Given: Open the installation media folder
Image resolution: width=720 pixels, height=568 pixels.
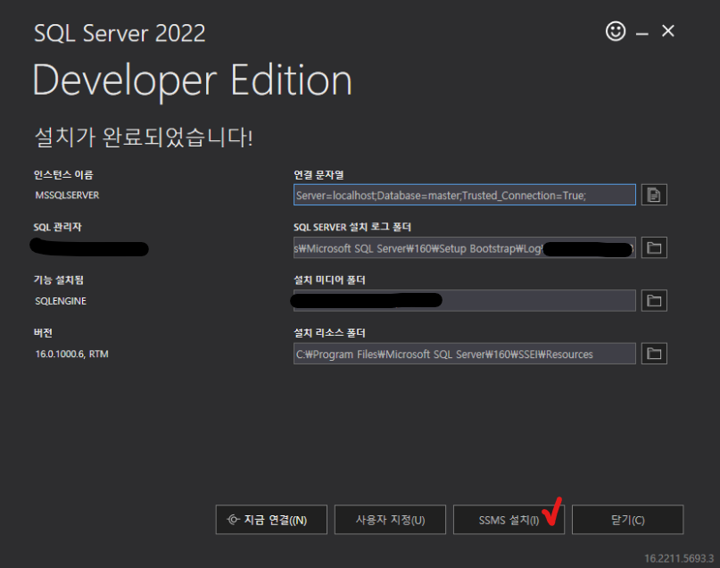Looking at the screenshot, I should tap(654, 301).
